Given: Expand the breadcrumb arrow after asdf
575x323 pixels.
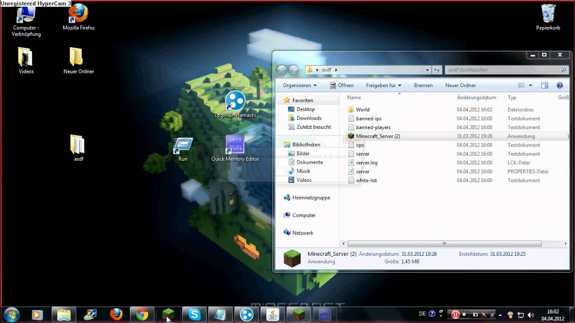Looking at the screenshot, I should pos(336,70).
